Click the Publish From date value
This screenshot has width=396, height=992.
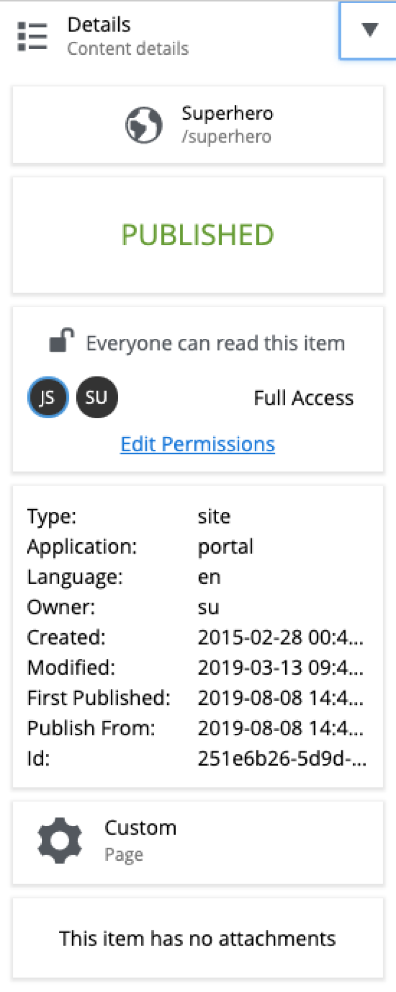click(280, 728)
